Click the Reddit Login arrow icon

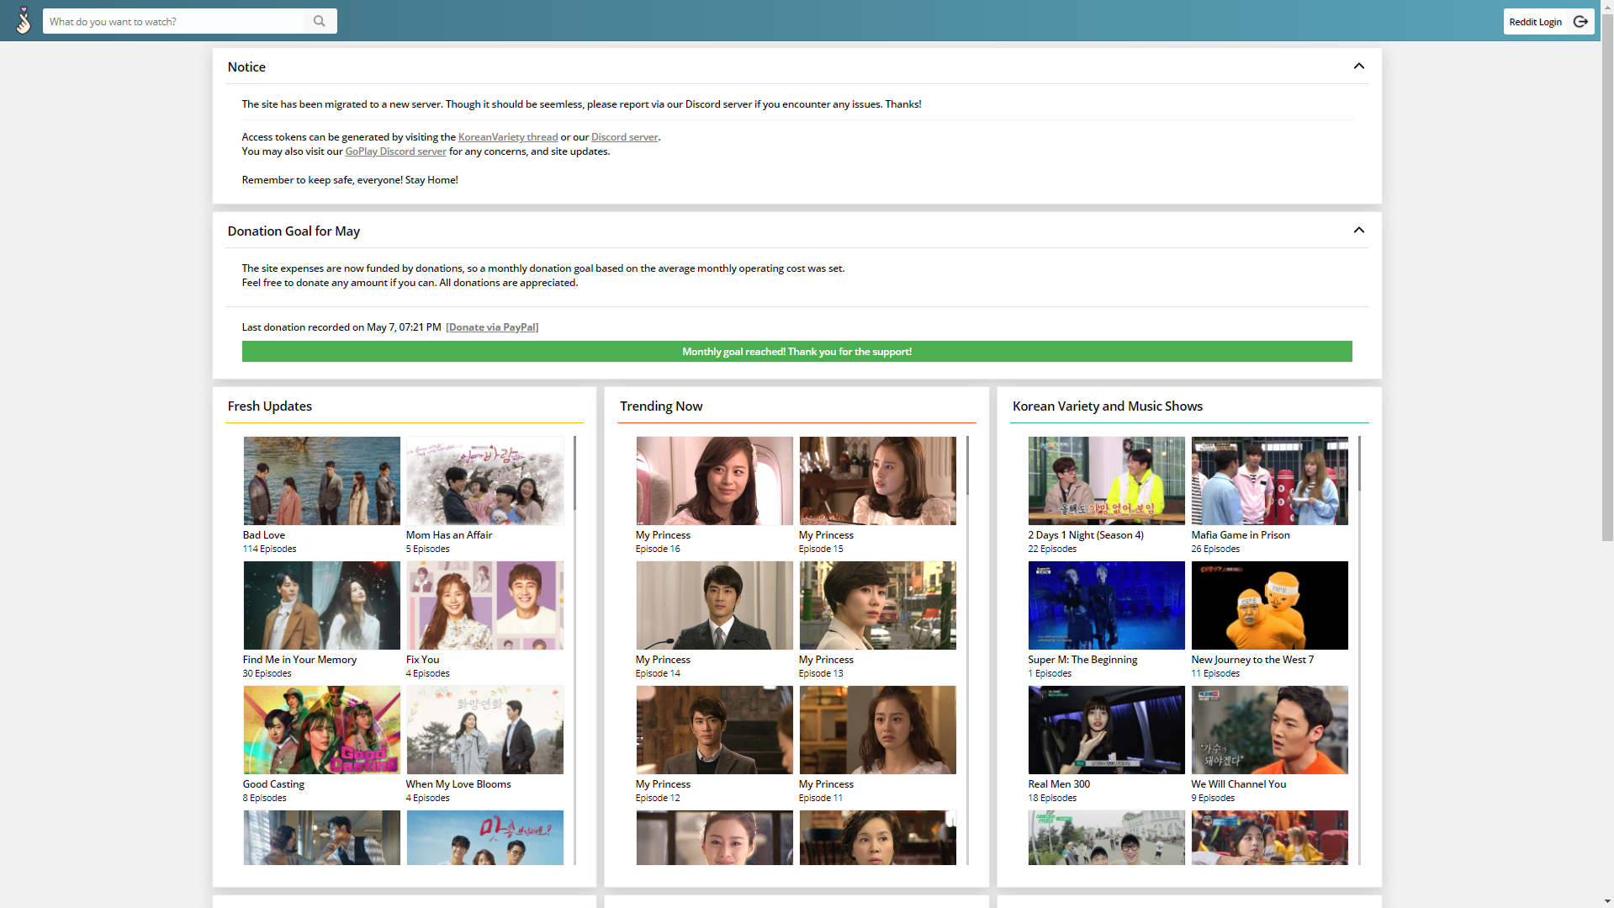(x=1580, y=21)
